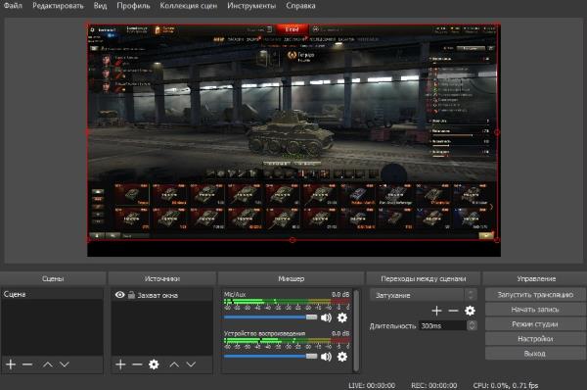Viewport: 587px width, 390px height.
Task: Move scene down arrow in Сцены panel
Action: [x=65, y=365]
